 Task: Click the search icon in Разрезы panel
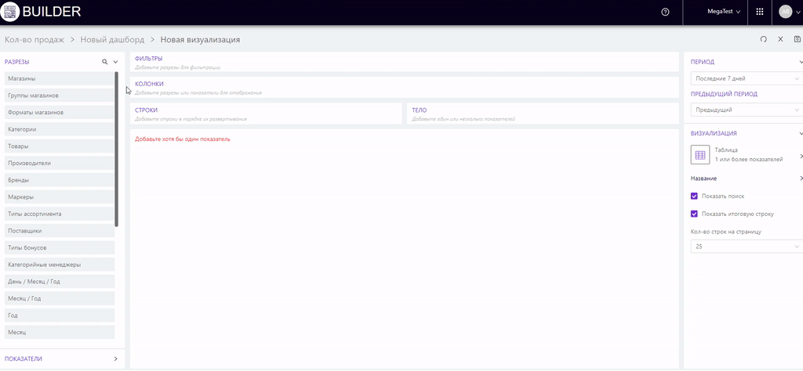(105, 61)
